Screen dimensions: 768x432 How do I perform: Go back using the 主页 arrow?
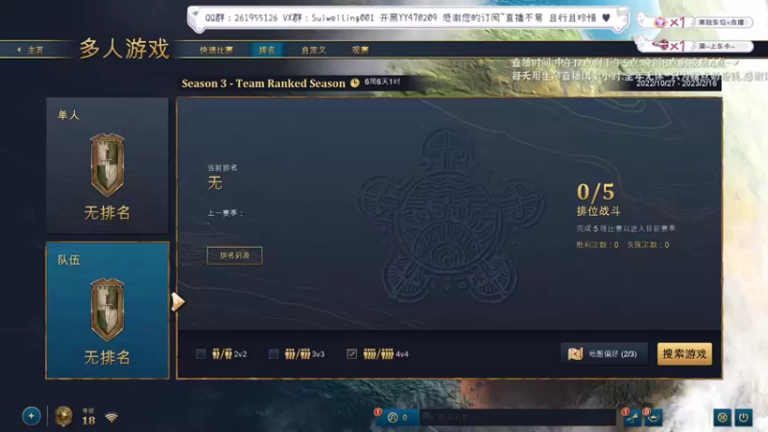[x=31, y=50]
